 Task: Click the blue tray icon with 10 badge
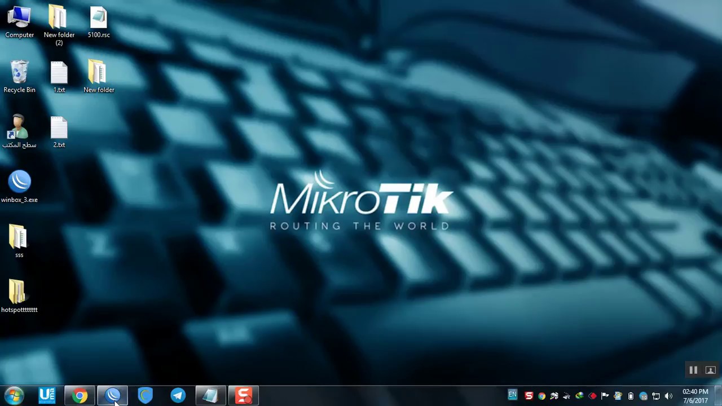point(643,396)
